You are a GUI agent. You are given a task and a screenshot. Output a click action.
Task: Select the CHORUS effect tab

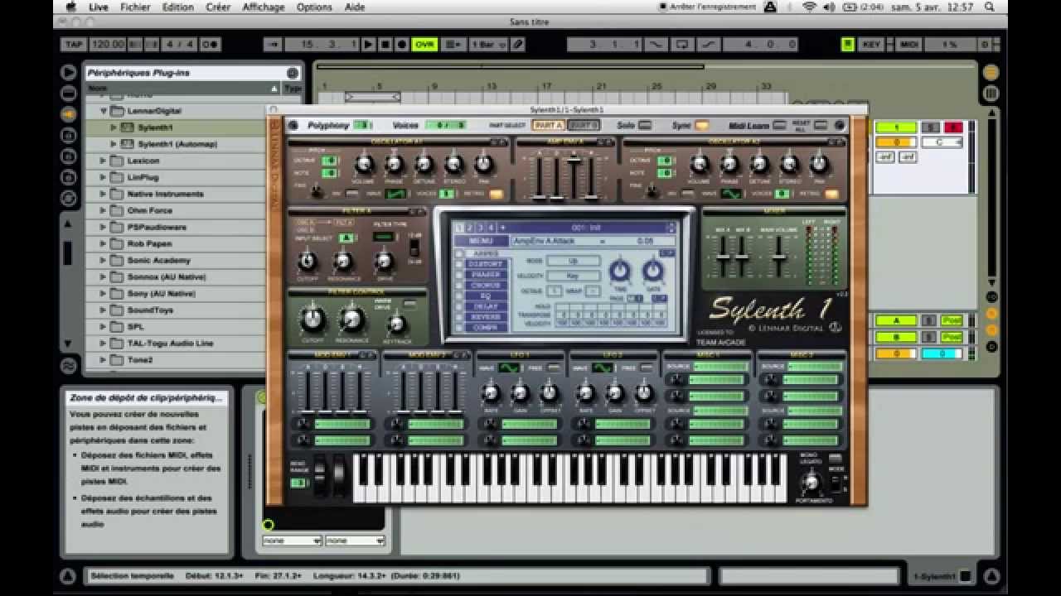[486, 286]
